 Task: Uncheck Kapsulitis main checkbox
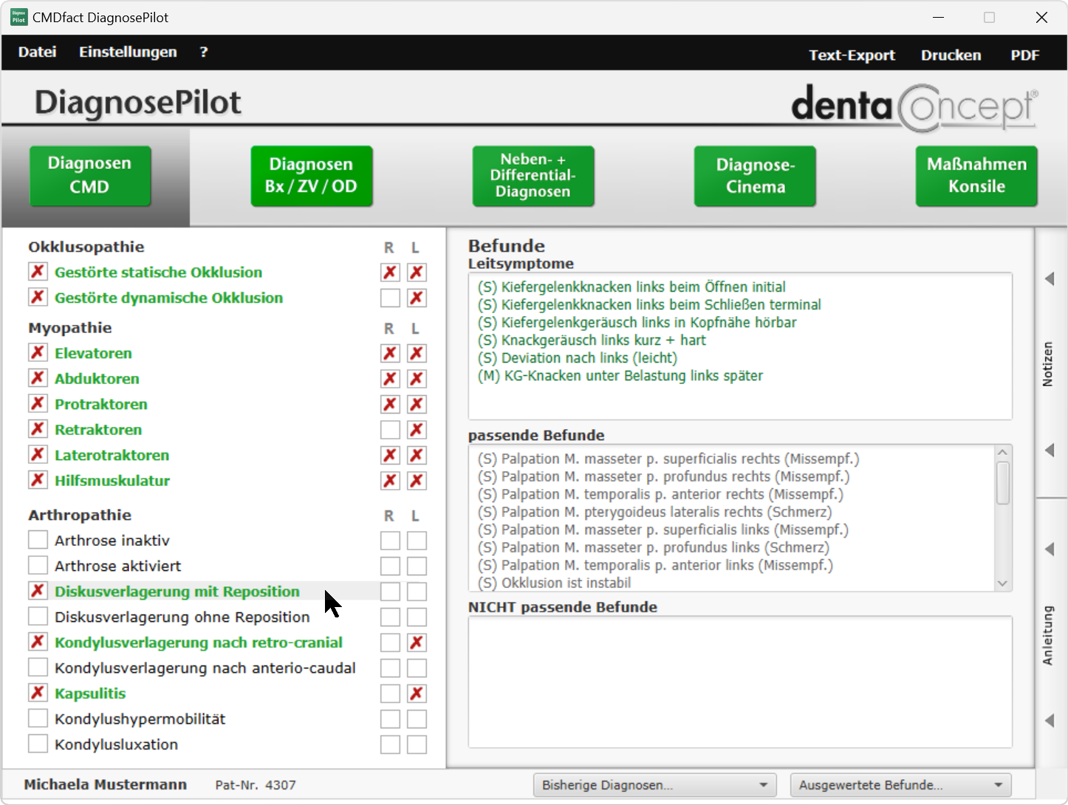click(38, 693)
